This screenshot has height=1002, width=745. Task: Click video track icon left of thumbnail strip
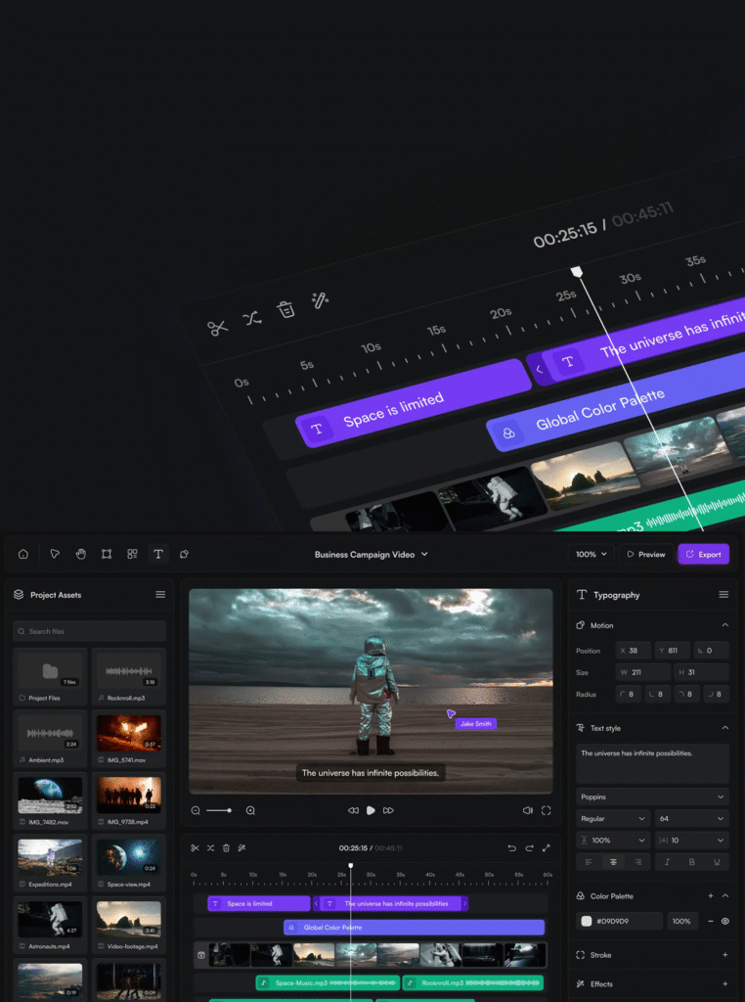tap(201, 955)
